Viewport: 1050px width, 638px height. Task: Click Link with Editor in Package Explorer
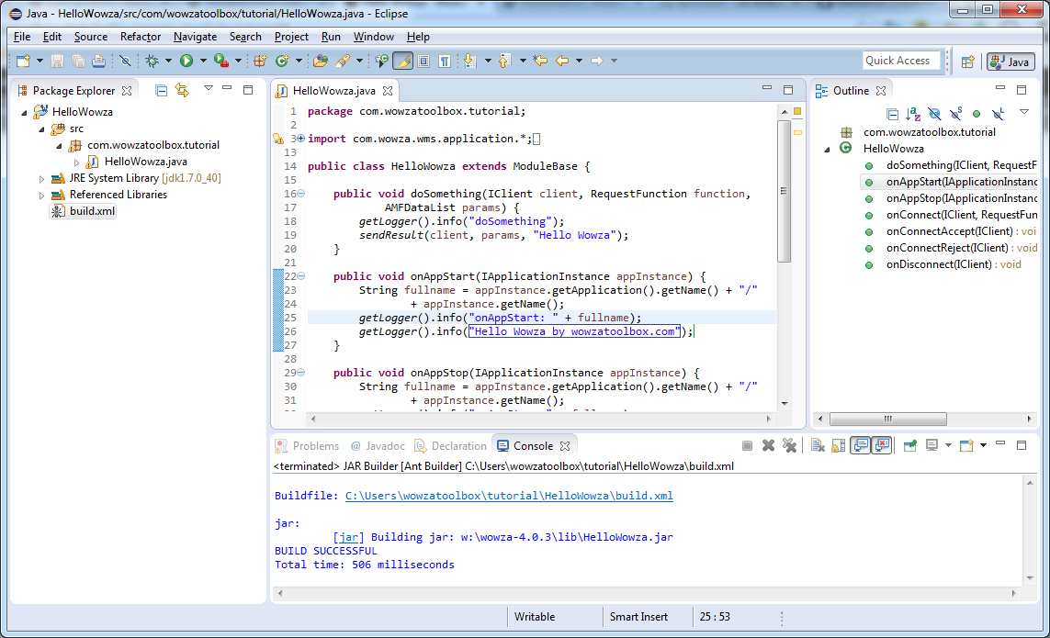pyautogui.click(x=182, y=90)
